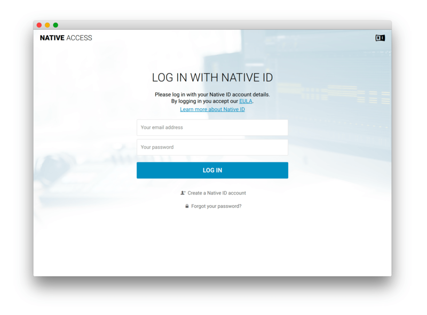
Task: Click the Native Instruments logo icon
Action: 380,38
